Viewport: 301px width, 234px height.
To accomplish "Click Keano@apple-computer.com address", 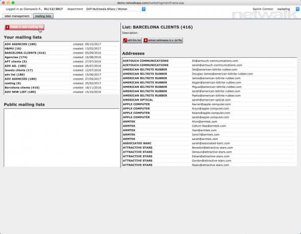I will (x=211, y=113).
